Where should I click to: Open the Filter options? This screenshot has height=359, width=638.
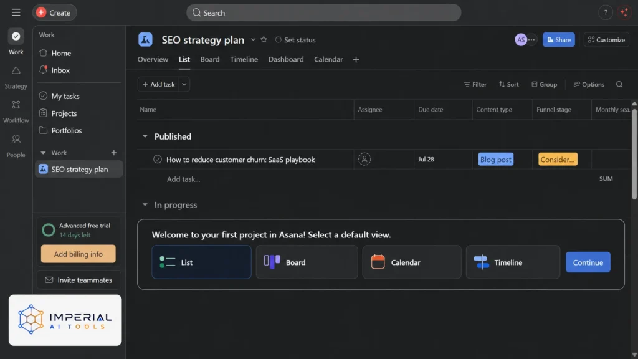pyautogui.click(x=475, y=84)
